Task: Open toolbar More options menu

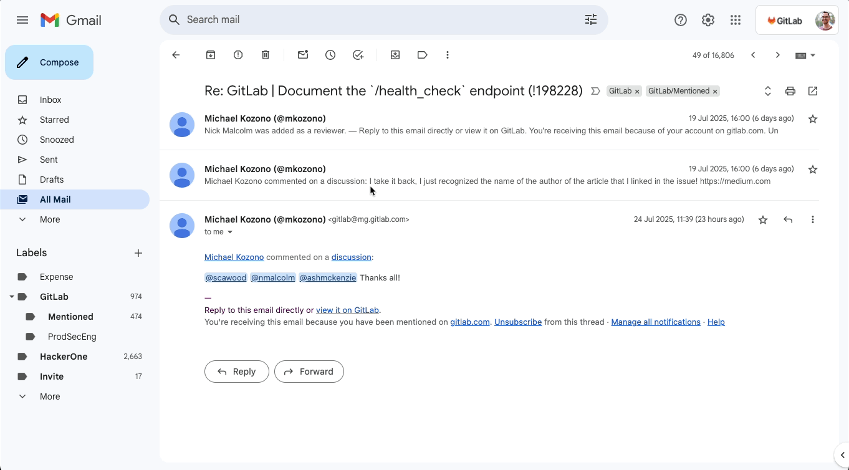Action: click(448, 55)
